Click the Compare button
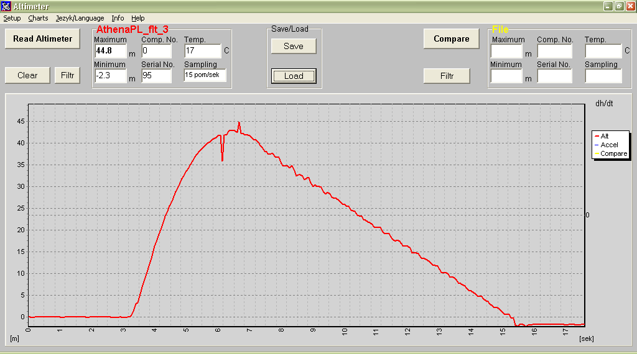 click(451, 39)
